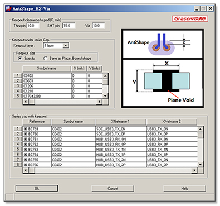Toggle the expand icon beside BC764

tap(26, 155)
